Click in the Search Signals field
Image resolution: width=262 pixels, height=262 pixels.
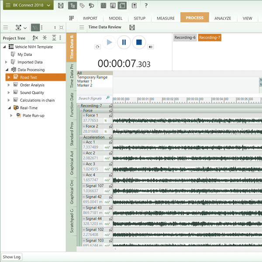(91, 98)
